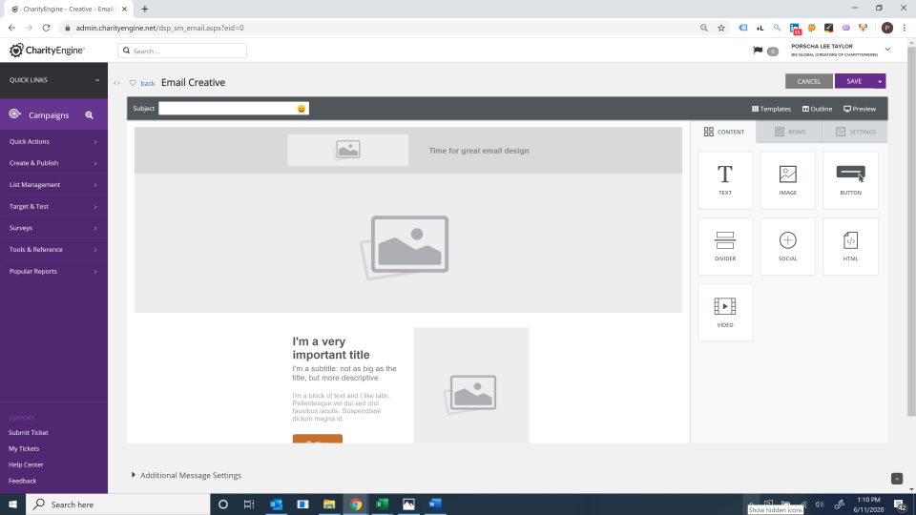This screenshot has height=515, width=916.
Task: Open Outlook from the taskbar
Action: coord(277,504)
